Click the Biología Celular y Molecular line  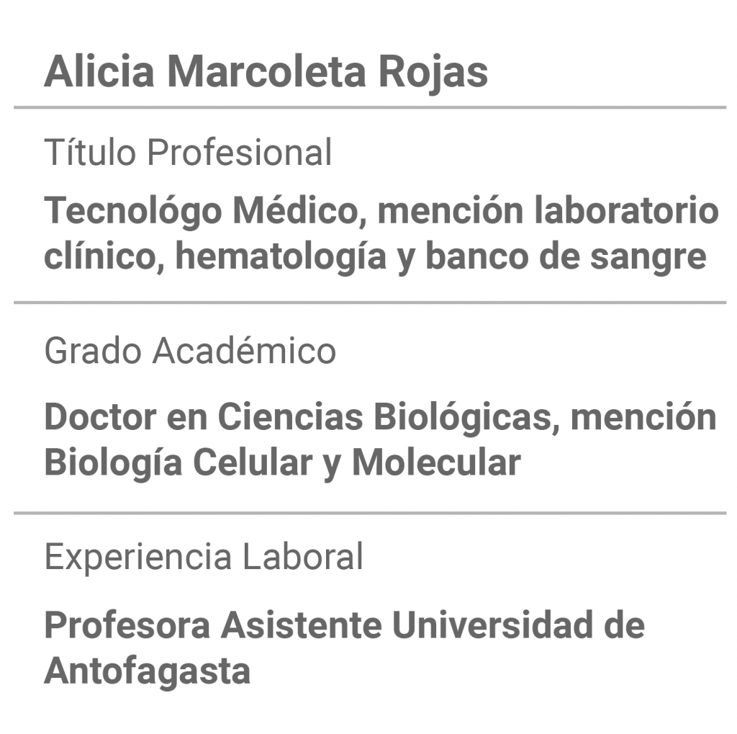[282, 462]
